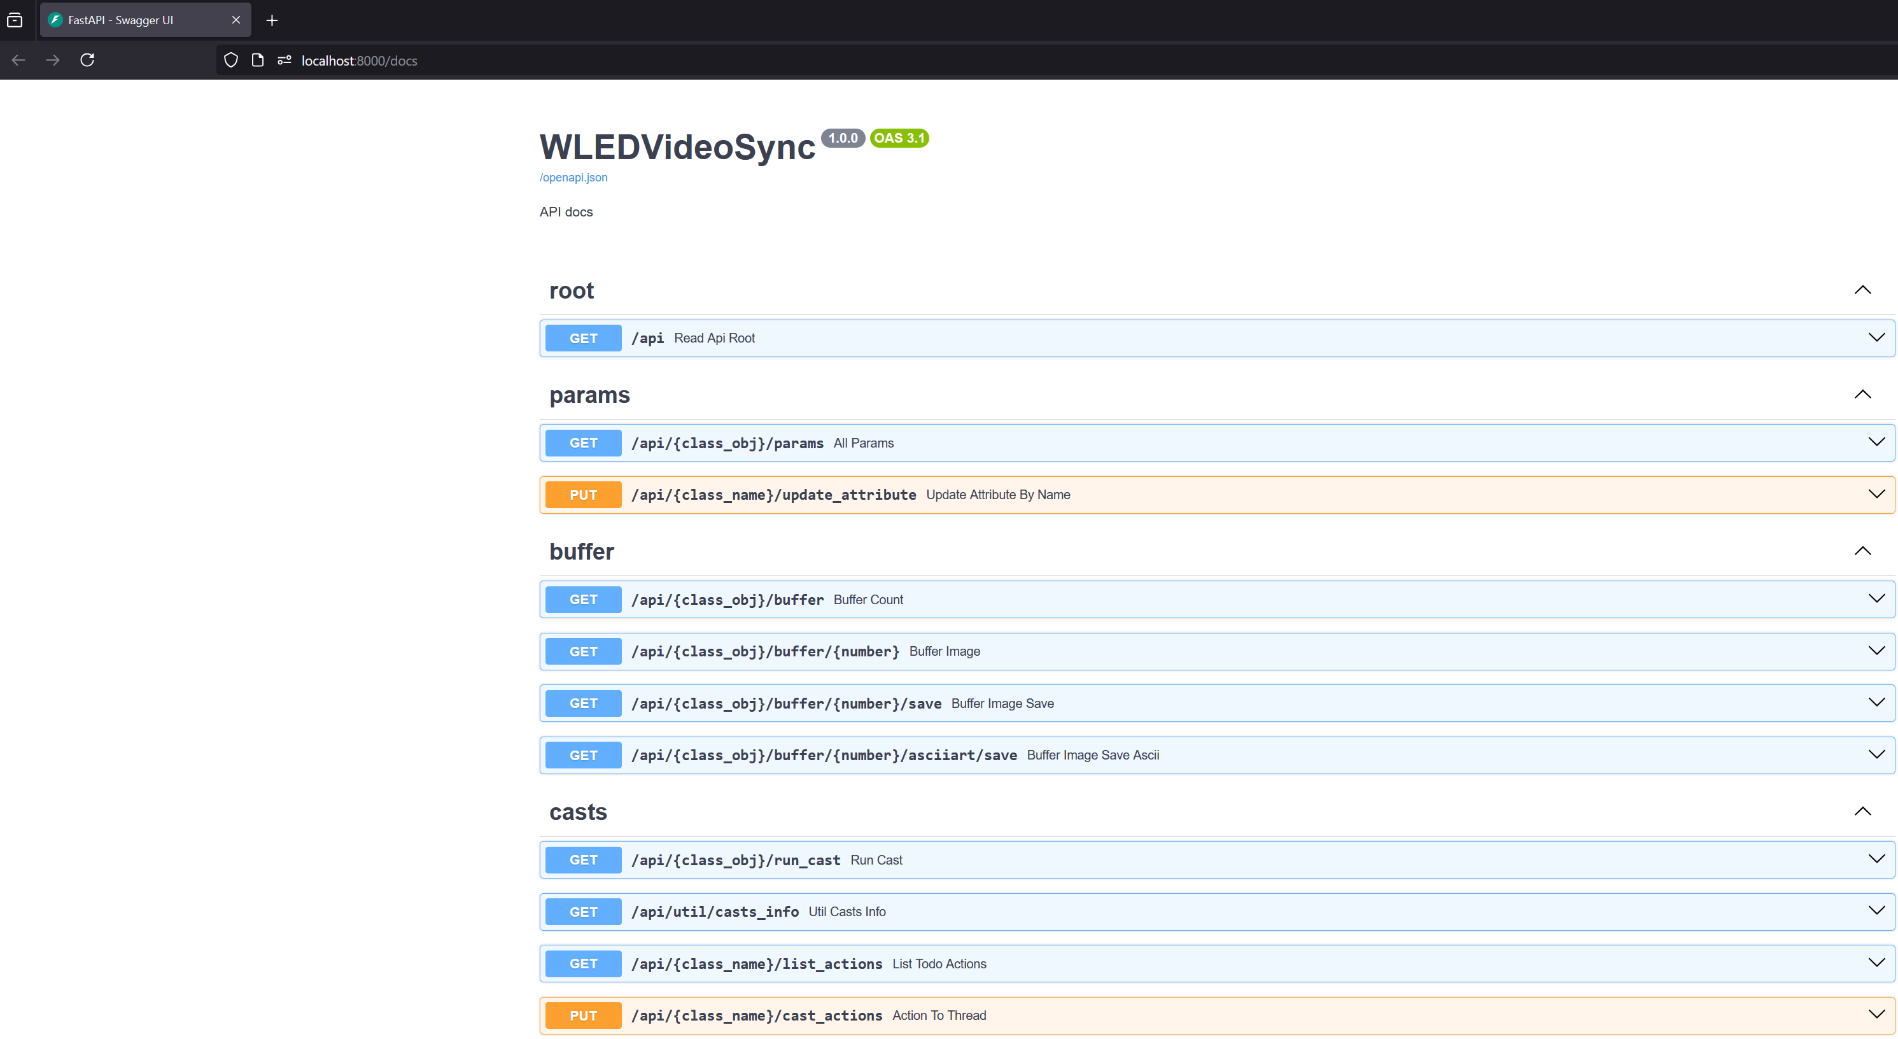
Task: Open the /api/{class_obj}/buffer path
Action: click(x=728, y=599)
